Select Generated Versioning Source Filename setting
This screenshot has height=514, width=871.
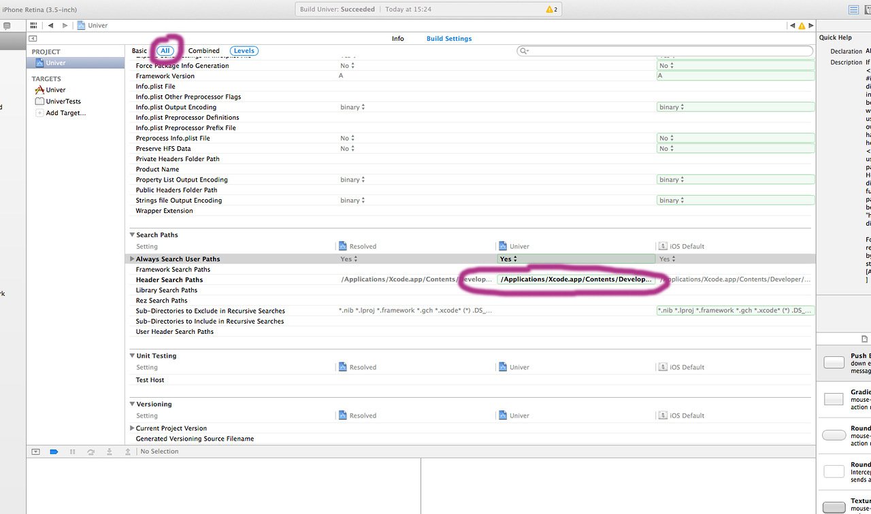(x=195, y=439)
